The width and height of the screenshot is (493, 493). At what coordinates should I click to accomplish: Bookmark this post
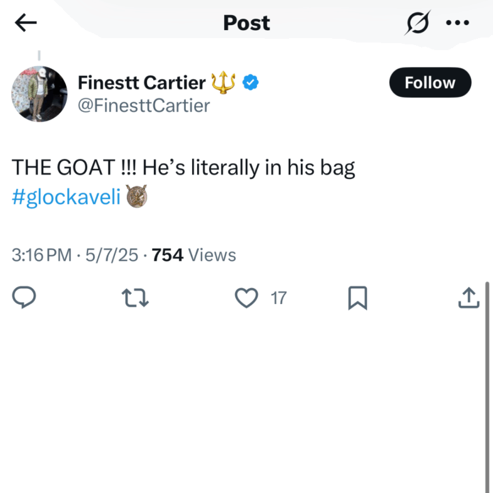click(x=357, y=298)
